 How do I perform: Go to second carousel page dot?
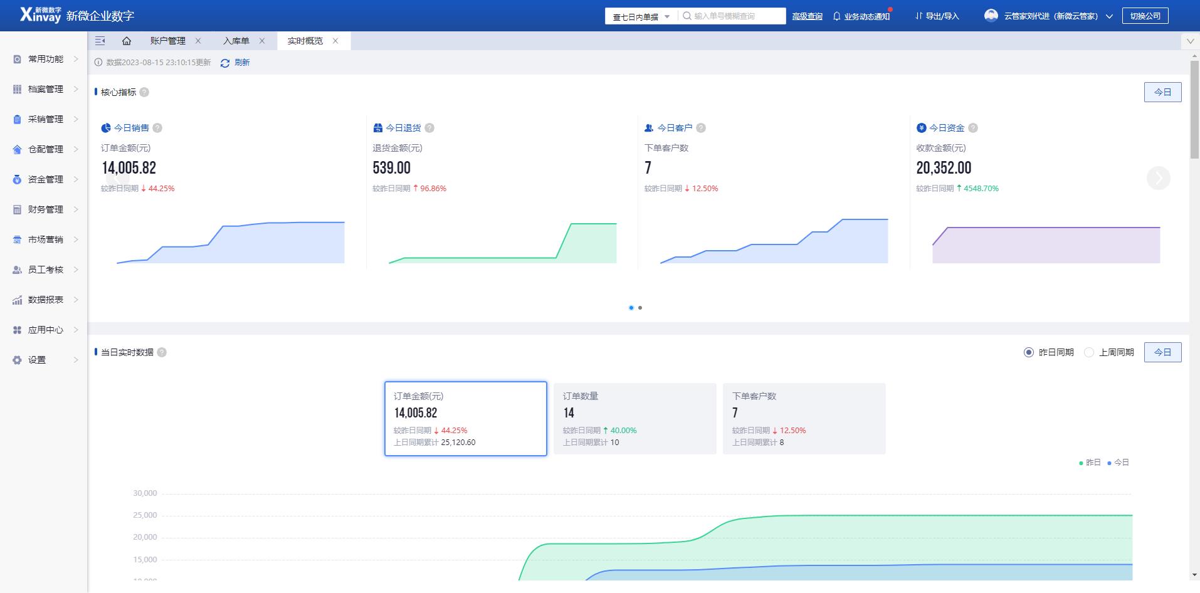640,308
